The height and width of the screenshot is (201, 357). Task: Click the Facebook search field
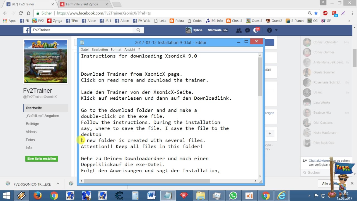tap(82, 30)
